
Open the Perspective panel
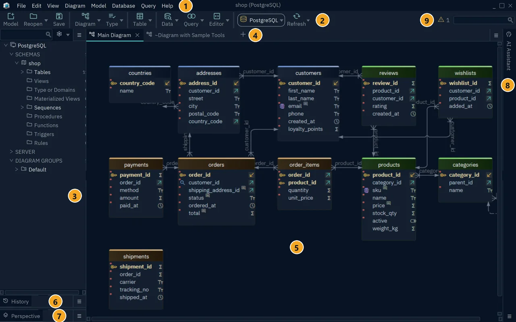[22, 316]
